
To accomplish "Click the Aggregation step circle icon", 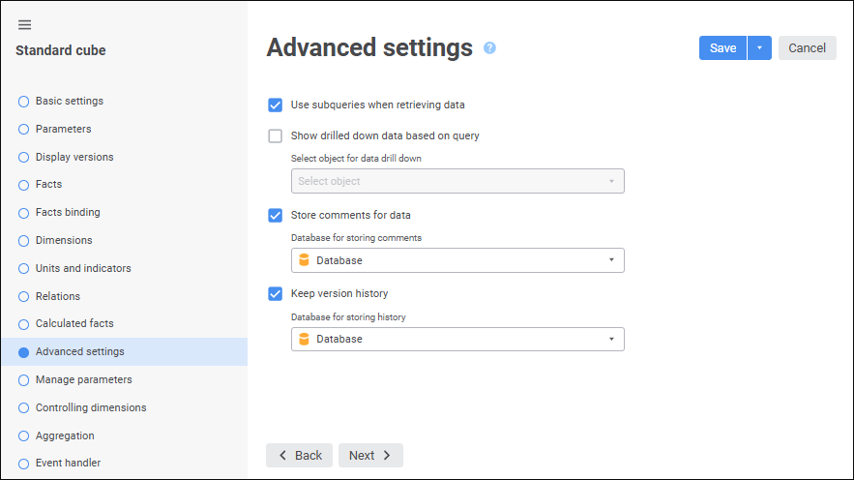I will click(24, 436).
